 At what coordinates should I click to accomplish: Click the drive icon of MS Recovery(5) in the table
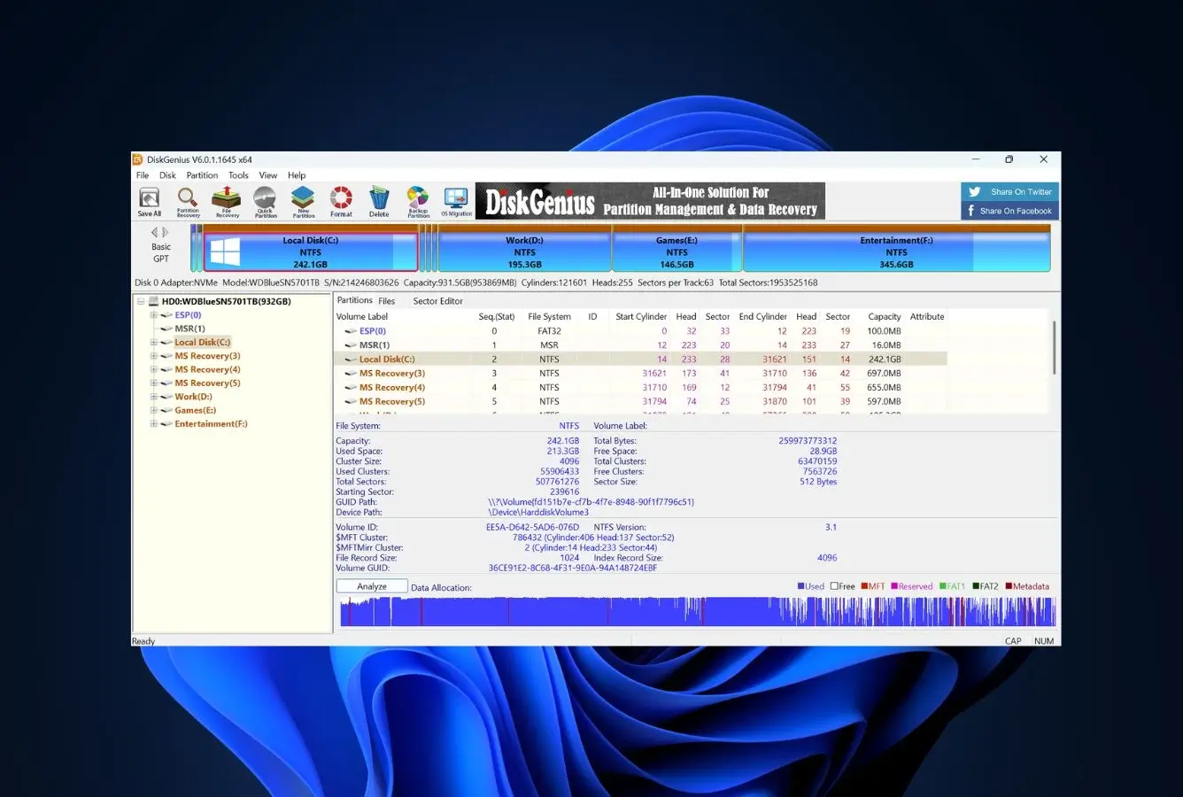click(351, 402)
